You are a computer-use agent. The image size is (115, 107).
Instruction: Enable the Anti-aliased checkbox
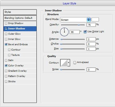tap(75, 62)
